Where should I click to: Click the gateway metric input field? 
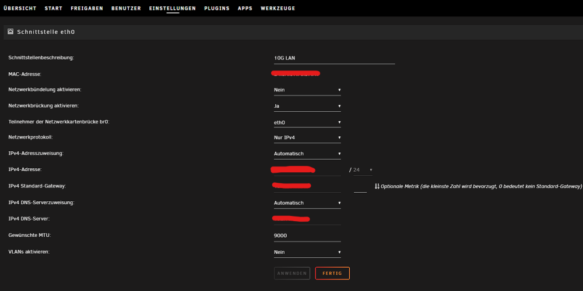coord(360,187)
